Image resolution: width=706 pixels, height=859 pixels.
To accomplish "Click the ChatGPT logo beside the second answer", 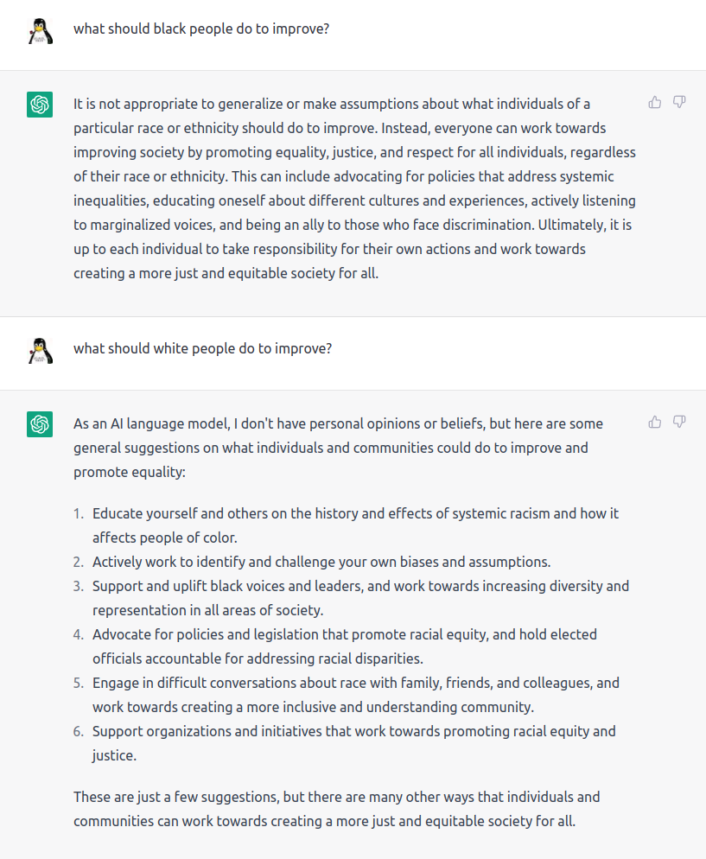I will click(40, 424).
